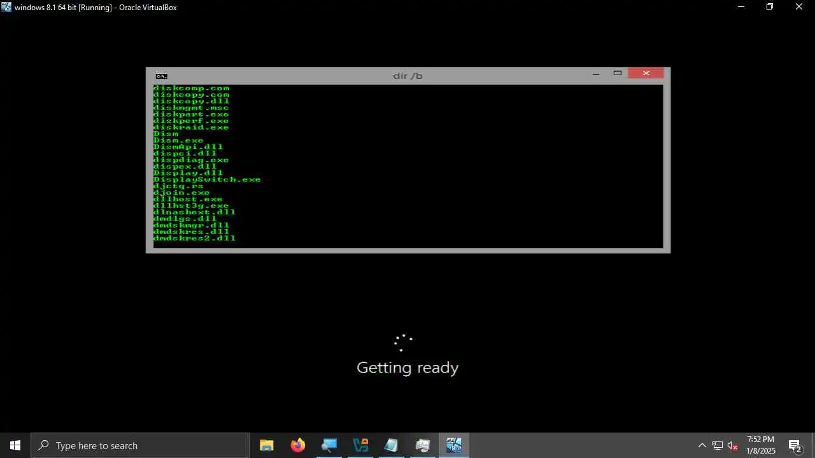This screenshot has height=458, width=815.
Task: Close the 'dir /b' console window
Action: [646, 73]
